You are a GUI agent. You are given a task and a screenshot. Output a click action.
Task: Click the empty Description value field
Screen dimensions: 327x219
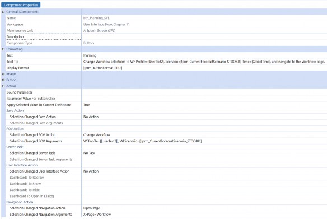pos(204,37)
